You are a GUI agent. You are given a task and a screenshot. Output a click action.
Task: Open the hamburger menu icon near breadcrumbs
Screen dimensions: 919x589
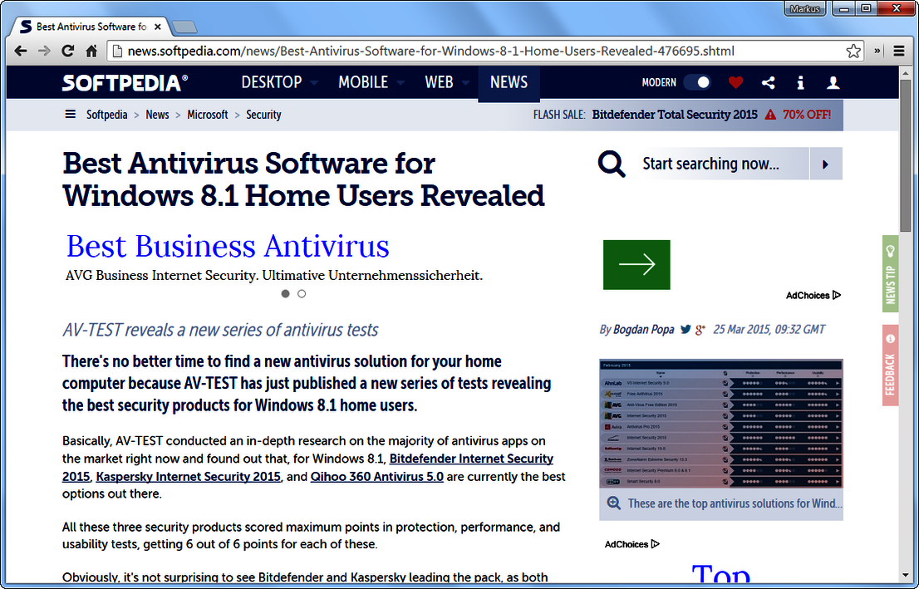pos(71,114)
